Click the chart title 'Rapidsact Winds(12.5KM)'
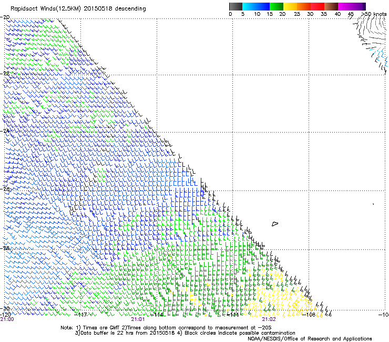The image size is (389, 342). click(46, 9)
